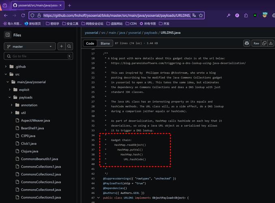Screen dimensions: 275x203
Task: Download the raw URLDNS.java file
Action: pyautogui.click(x=271, y=43)
